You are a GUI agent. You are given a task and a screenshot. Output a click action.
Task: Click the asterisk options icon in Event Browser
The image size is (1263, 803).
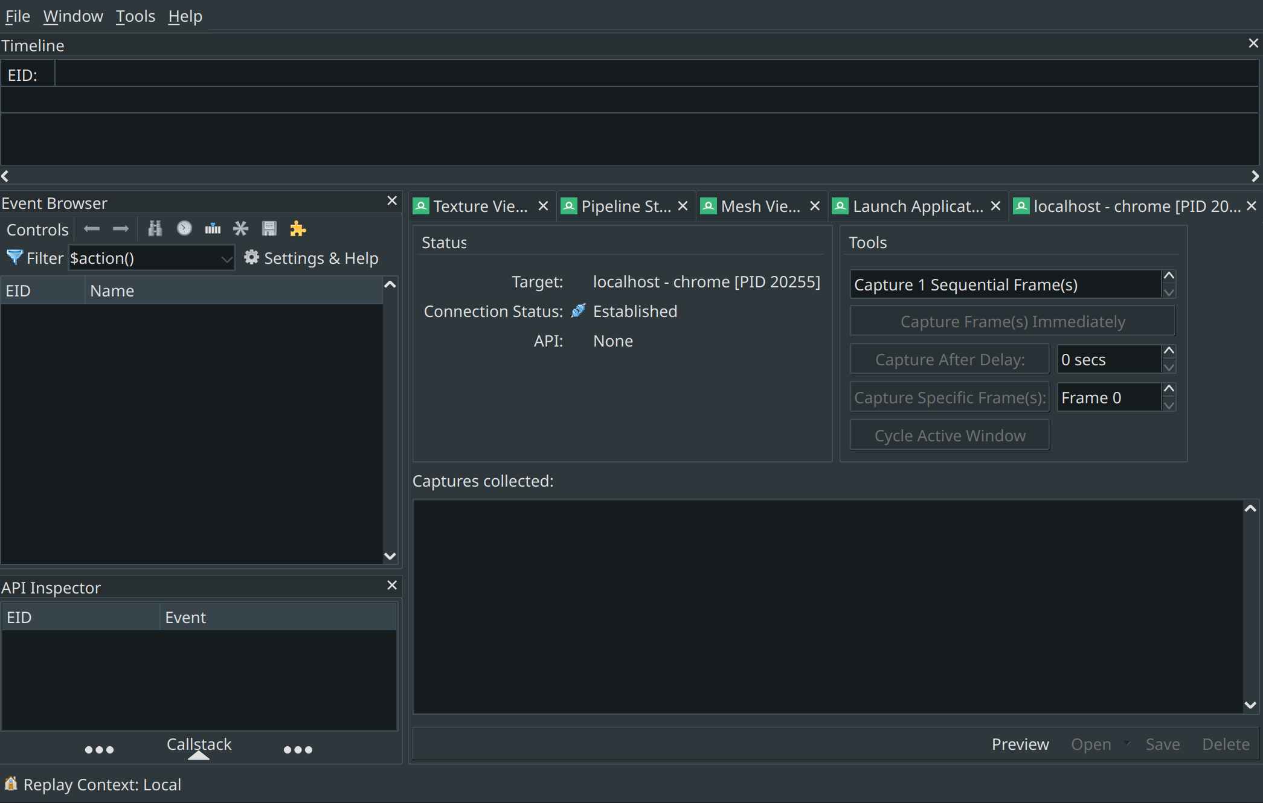(240, 228)
